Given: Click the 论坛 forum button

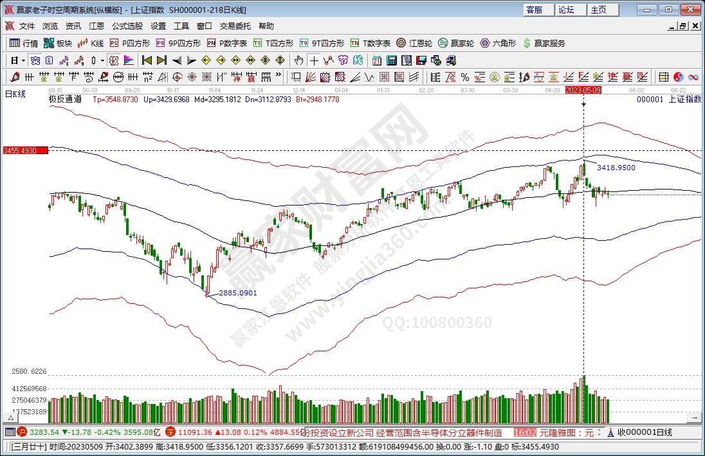Looking at the screenshot, I should pyautogui.click(x=566, y=10).
